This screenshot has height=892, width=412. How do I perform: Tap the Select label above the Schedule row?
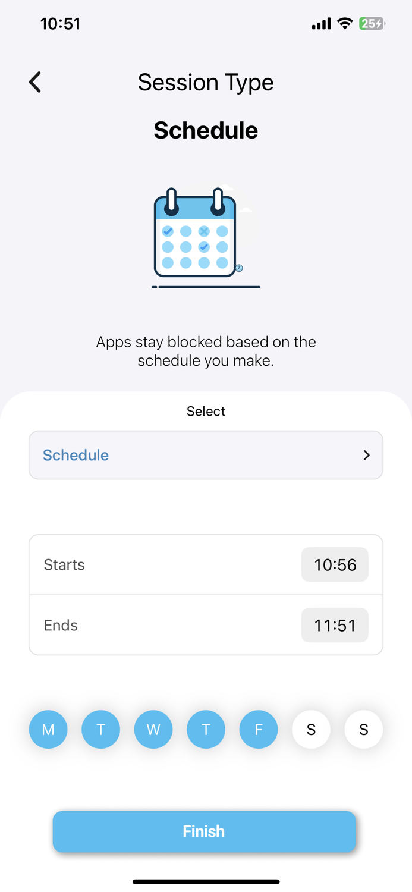[206, 411]
